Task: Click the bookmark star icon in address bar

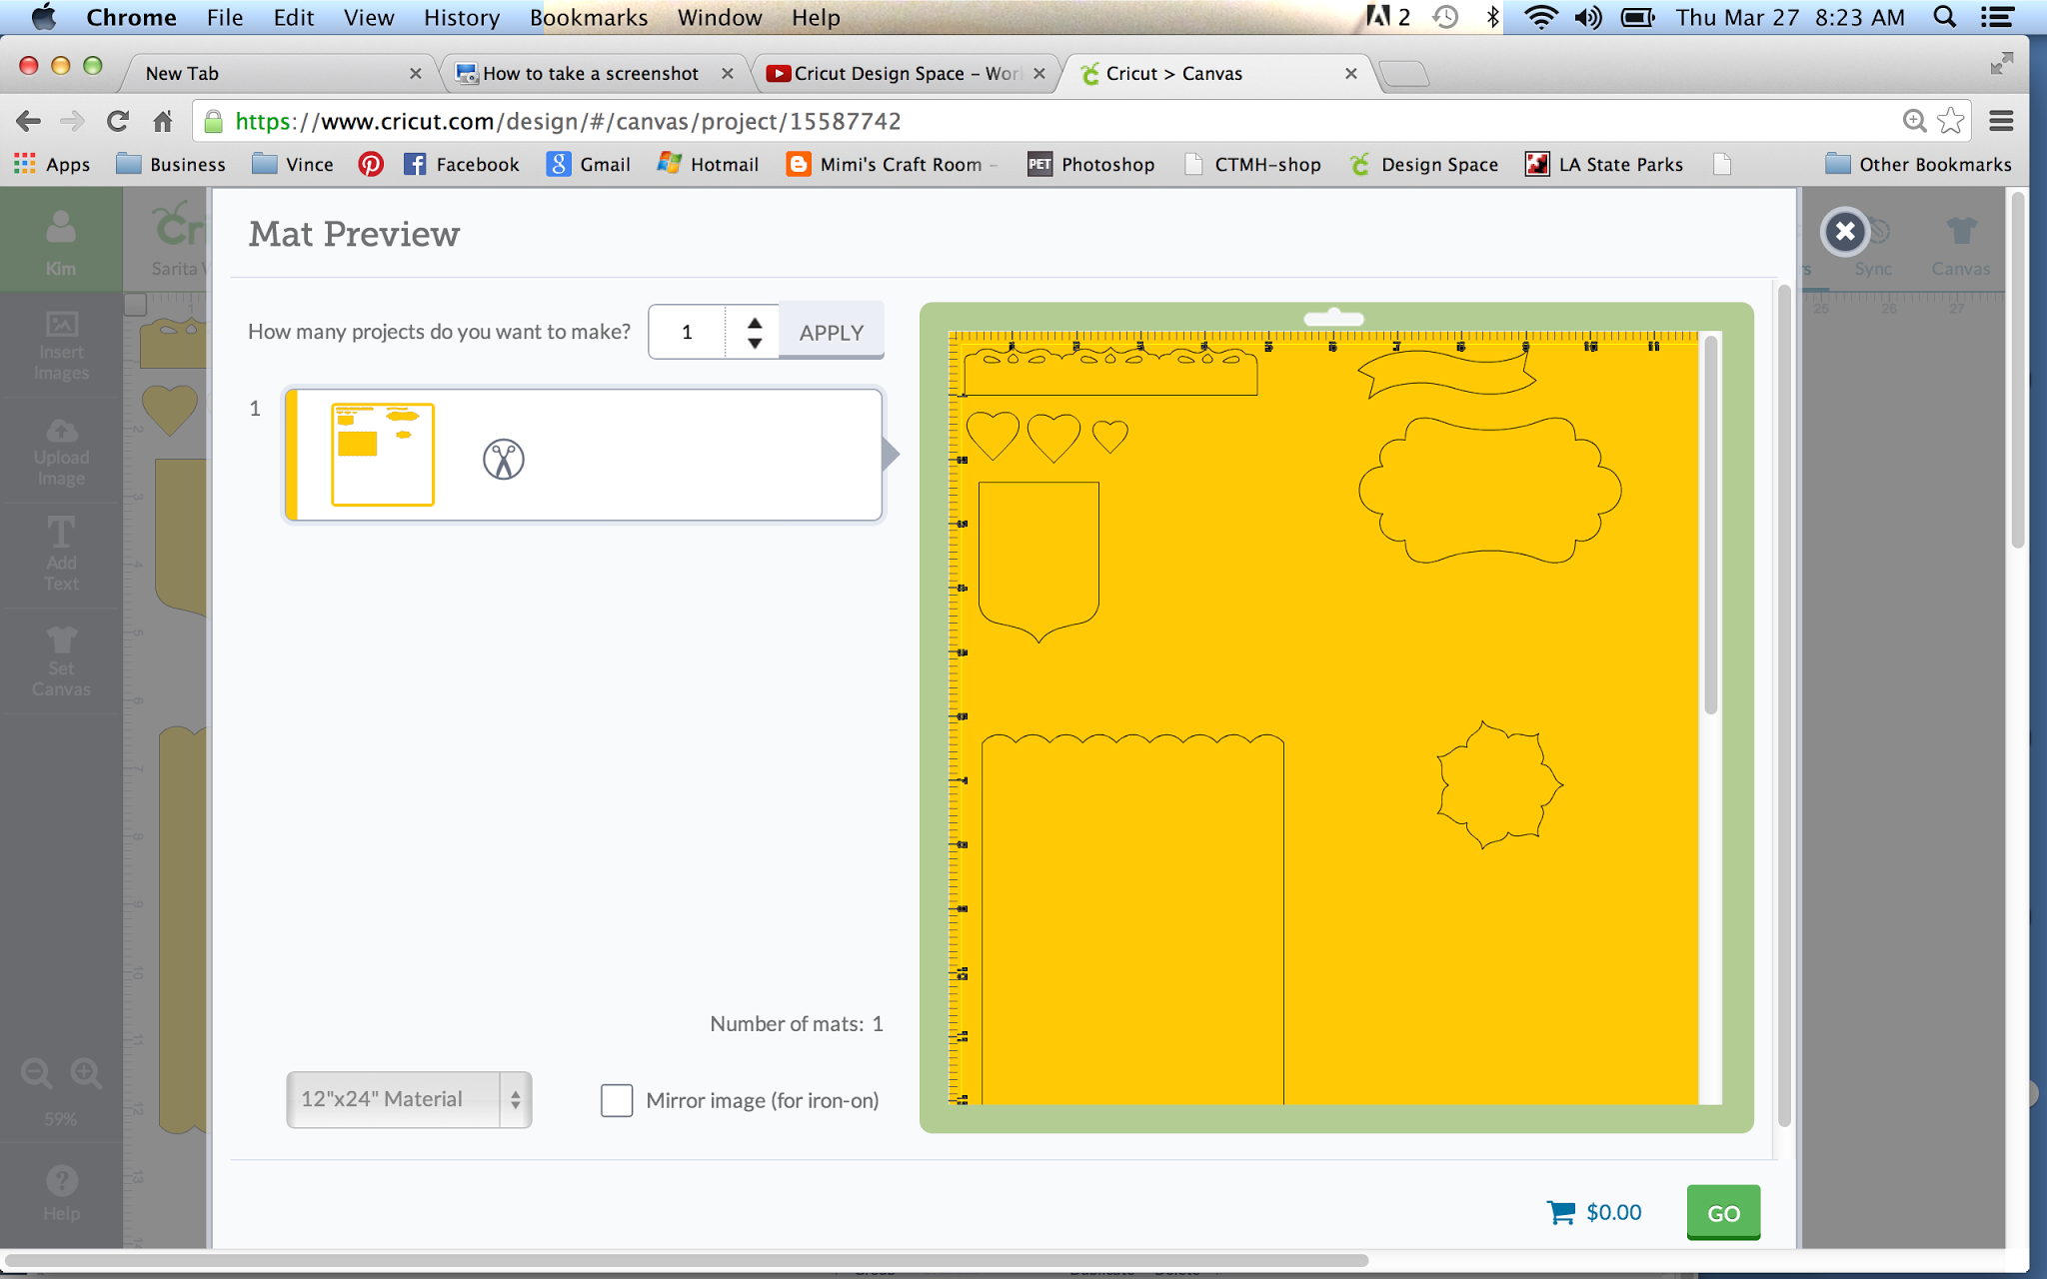Action: [x=1950, y=121]
